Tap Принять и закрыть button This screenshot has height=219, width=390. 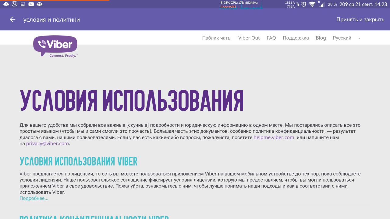pos(360,19)
